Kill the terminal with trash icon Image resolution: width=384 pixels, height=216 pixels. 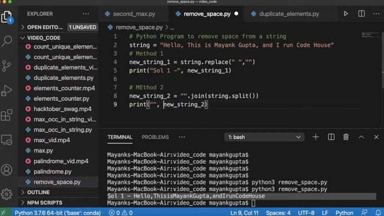click(346, 137)
